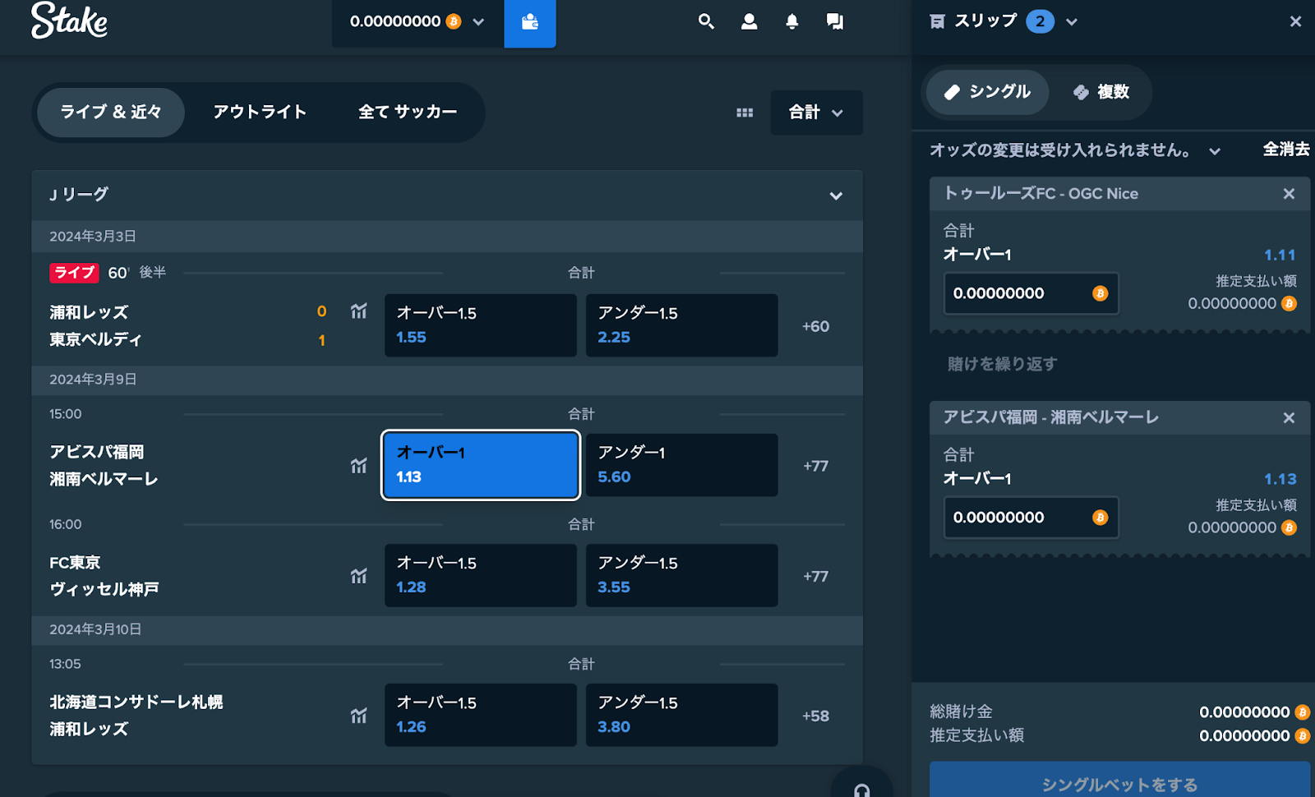Open the wallet button in header
The image size is (1315, 797).
tap(530, 22)
